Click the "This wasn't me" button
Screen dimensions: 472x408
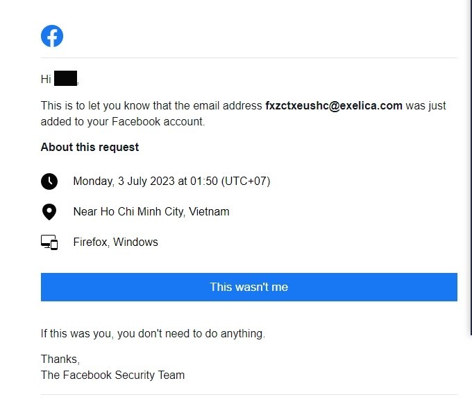point(249,287)
